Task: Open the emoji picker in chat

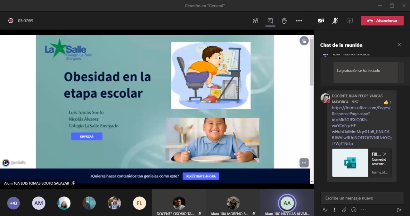Action: point(354,210)
